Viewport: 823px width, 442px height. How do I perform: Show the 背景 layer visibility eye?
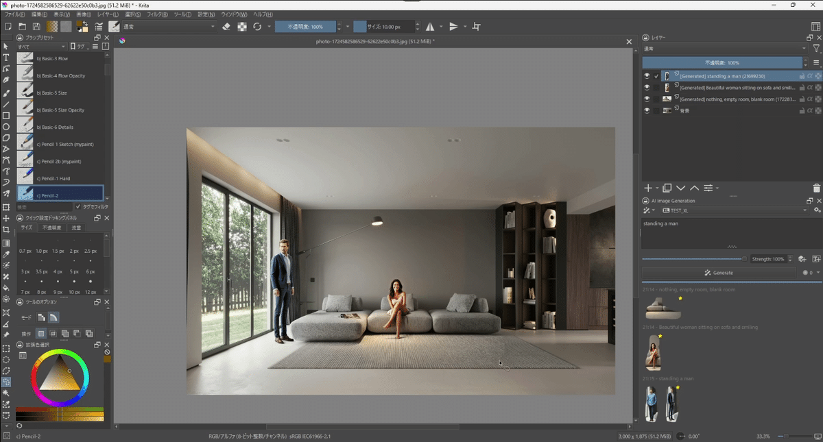647,110
